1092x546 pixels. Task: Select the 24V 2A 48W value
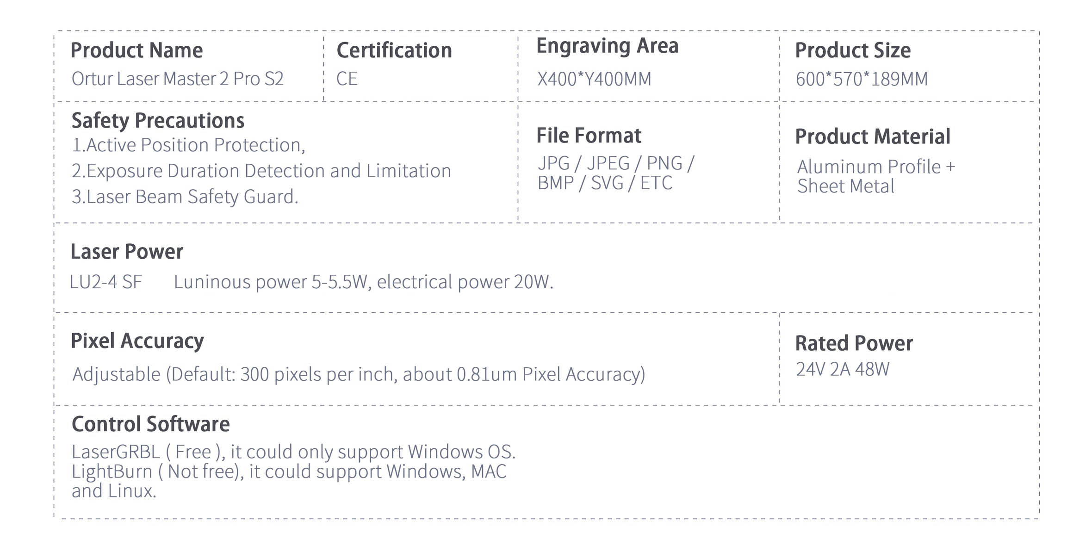tap(842, 369)
